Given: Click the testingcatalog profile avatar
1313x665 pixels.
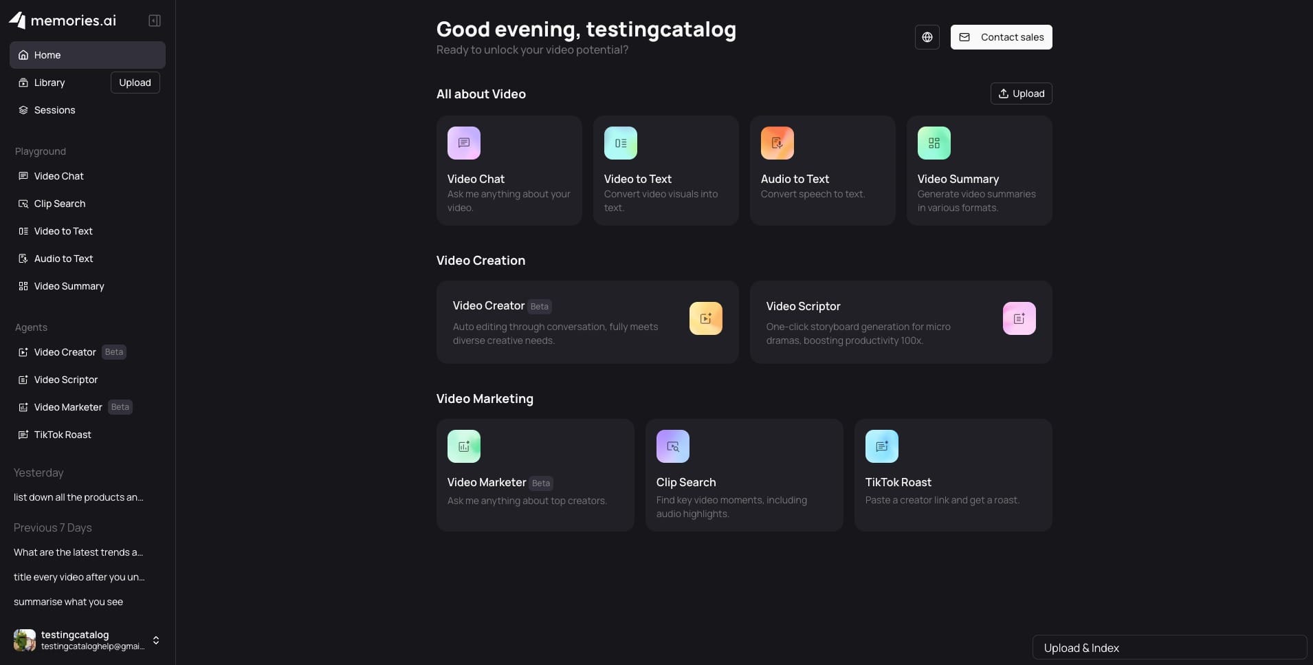Looking at the screenshot, I should [x=25, y=640].
